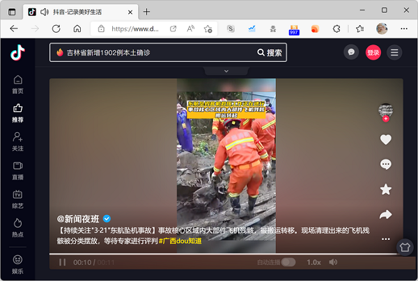This screenshot has width=418, height=281.
Task: Refresh the page
Action: [56, 29]
